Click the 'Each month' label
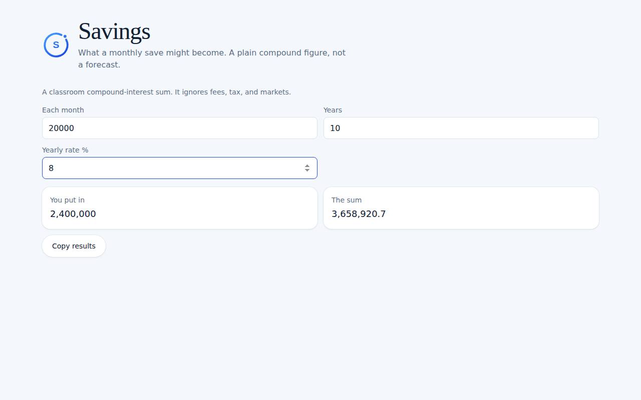Image resolution: width=641 pixels, height=400 pixels. pos(63,110)
